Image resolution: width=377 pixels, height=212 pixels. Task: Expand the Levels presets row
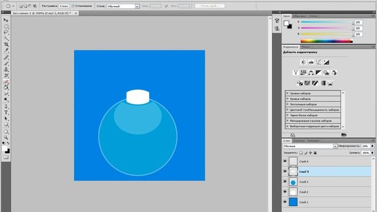pyautogui.click(x=287, y=93)
